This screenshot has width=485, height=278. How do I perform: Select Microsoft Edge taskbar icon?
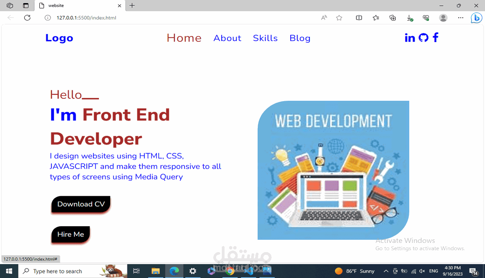[x=174, y=271]
